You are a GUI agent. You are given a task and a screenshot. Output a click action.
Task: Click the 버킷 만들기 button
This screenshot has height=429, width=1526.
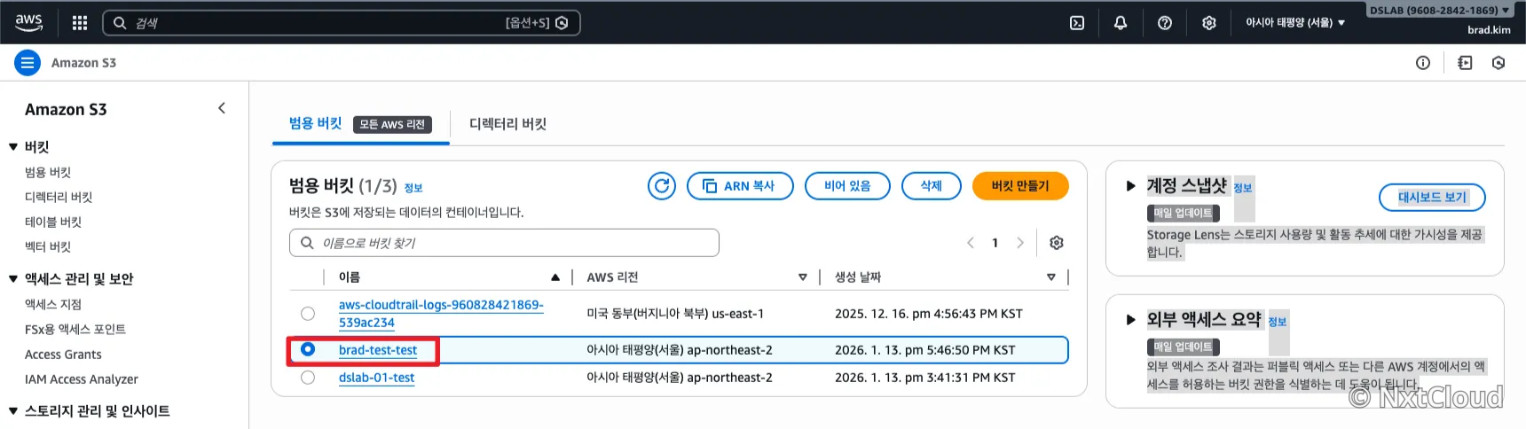tap(1020, 186)
